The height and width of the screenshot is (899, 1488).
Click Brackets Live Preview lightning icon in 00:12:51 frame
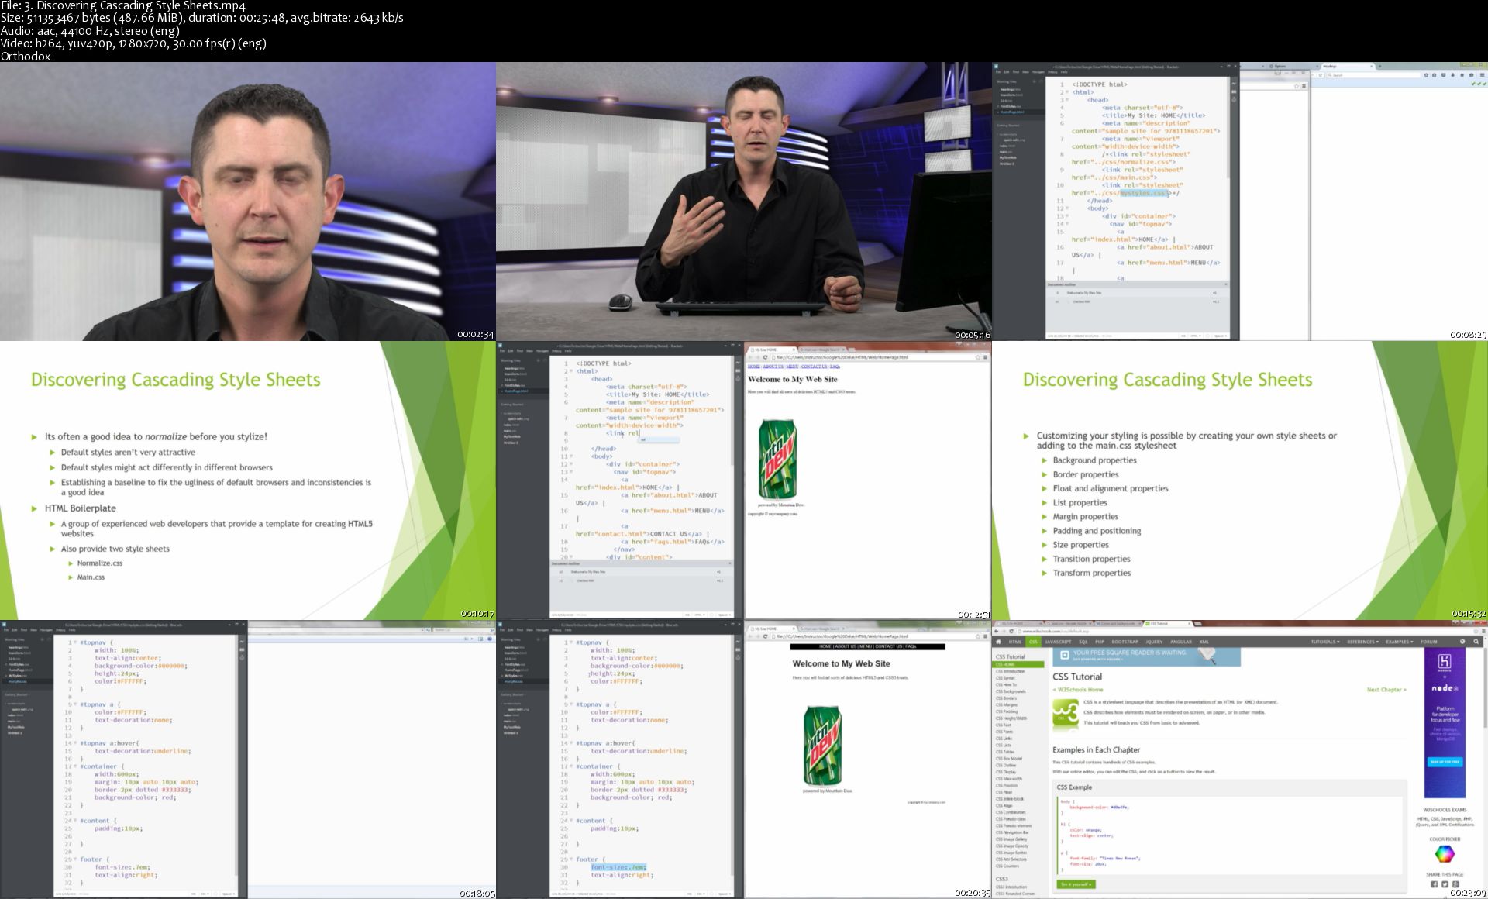click(738, 362)
